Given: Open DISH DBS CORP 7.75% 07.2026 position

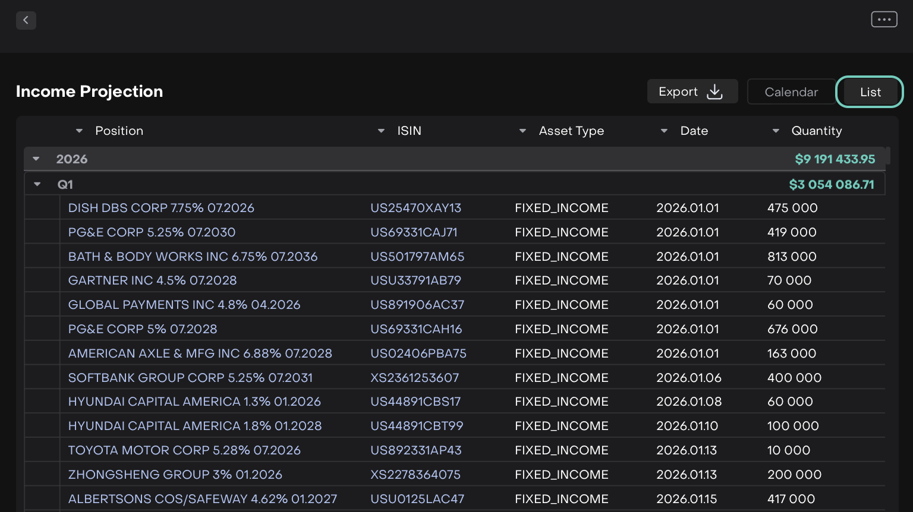Looking at the screenshot, I should click(x=161, y=208).
